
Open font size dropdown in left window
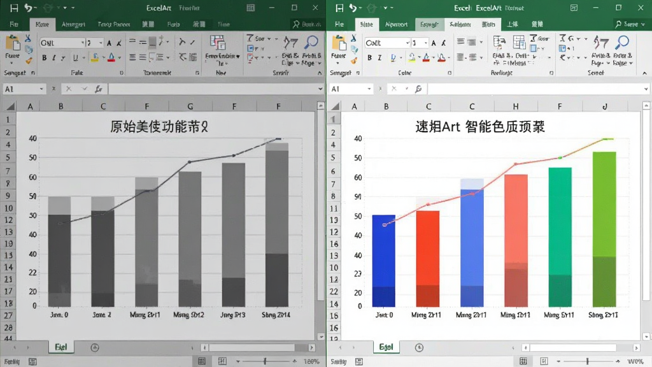point(101,43)
